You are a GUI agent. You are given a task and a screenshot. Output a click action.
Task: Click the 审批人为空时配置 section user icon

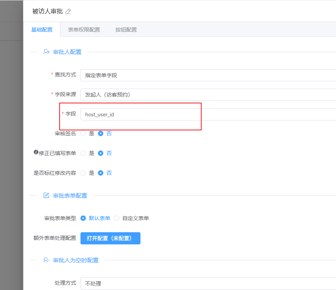pyautogui.click(x=46, y=260)
